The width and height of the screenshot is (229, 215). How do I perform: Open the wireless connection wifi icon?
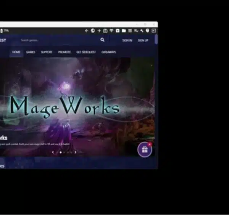coord(111,30)
